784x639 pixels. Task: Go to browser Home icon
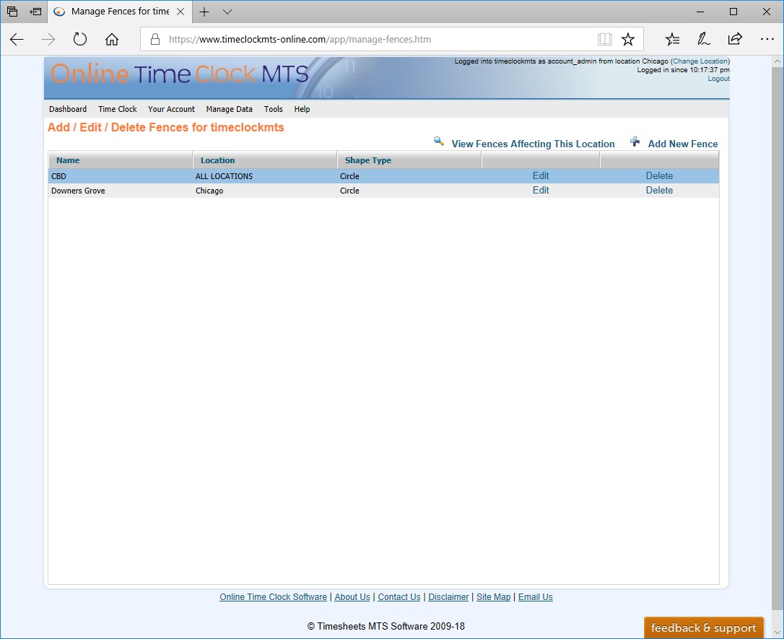pyautogui.click(x=112, y=39)
